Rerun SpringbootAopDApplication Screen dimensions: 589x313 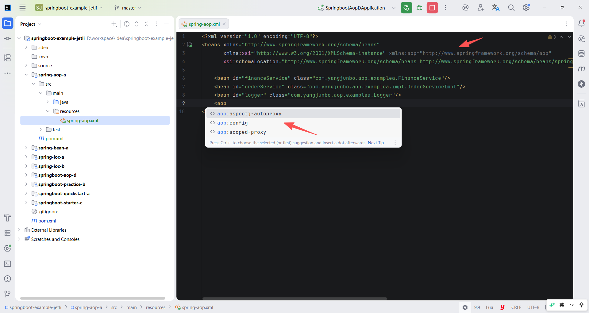pyautogui.click(x=406, y=8)
